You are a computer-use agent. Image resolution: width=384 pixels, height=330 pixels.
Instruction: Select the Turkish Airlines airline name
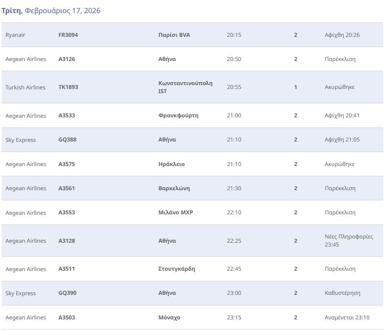25,87
